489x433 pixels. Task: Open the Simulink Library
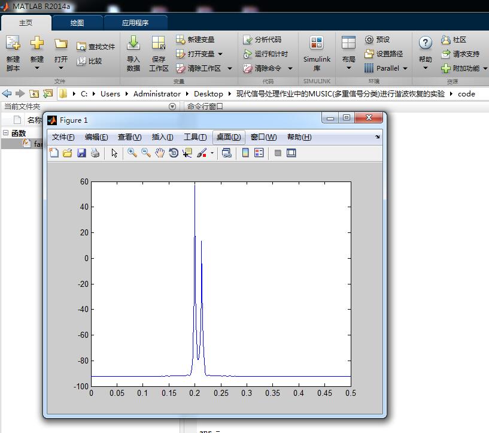click(x=317, y=53)
